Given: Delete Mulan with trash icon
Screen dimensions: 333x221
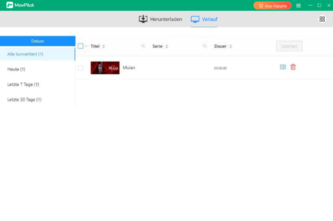Looking at the screenshot, I should pos(293,67).
